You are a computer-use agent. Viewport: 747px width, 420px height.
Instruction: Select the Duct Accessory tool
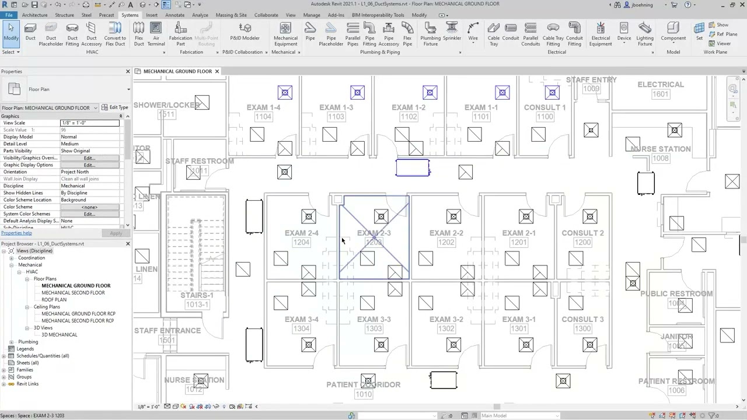coord(92,33)
